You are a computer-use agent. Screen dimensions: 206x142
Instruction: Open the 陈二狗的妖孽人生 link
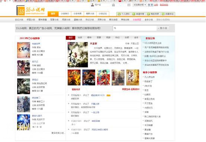(x=152, y=116)
